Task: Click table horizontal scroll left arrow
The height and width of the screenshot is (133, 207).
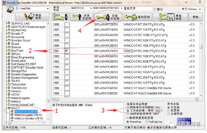Action: [x=54, y=99]
